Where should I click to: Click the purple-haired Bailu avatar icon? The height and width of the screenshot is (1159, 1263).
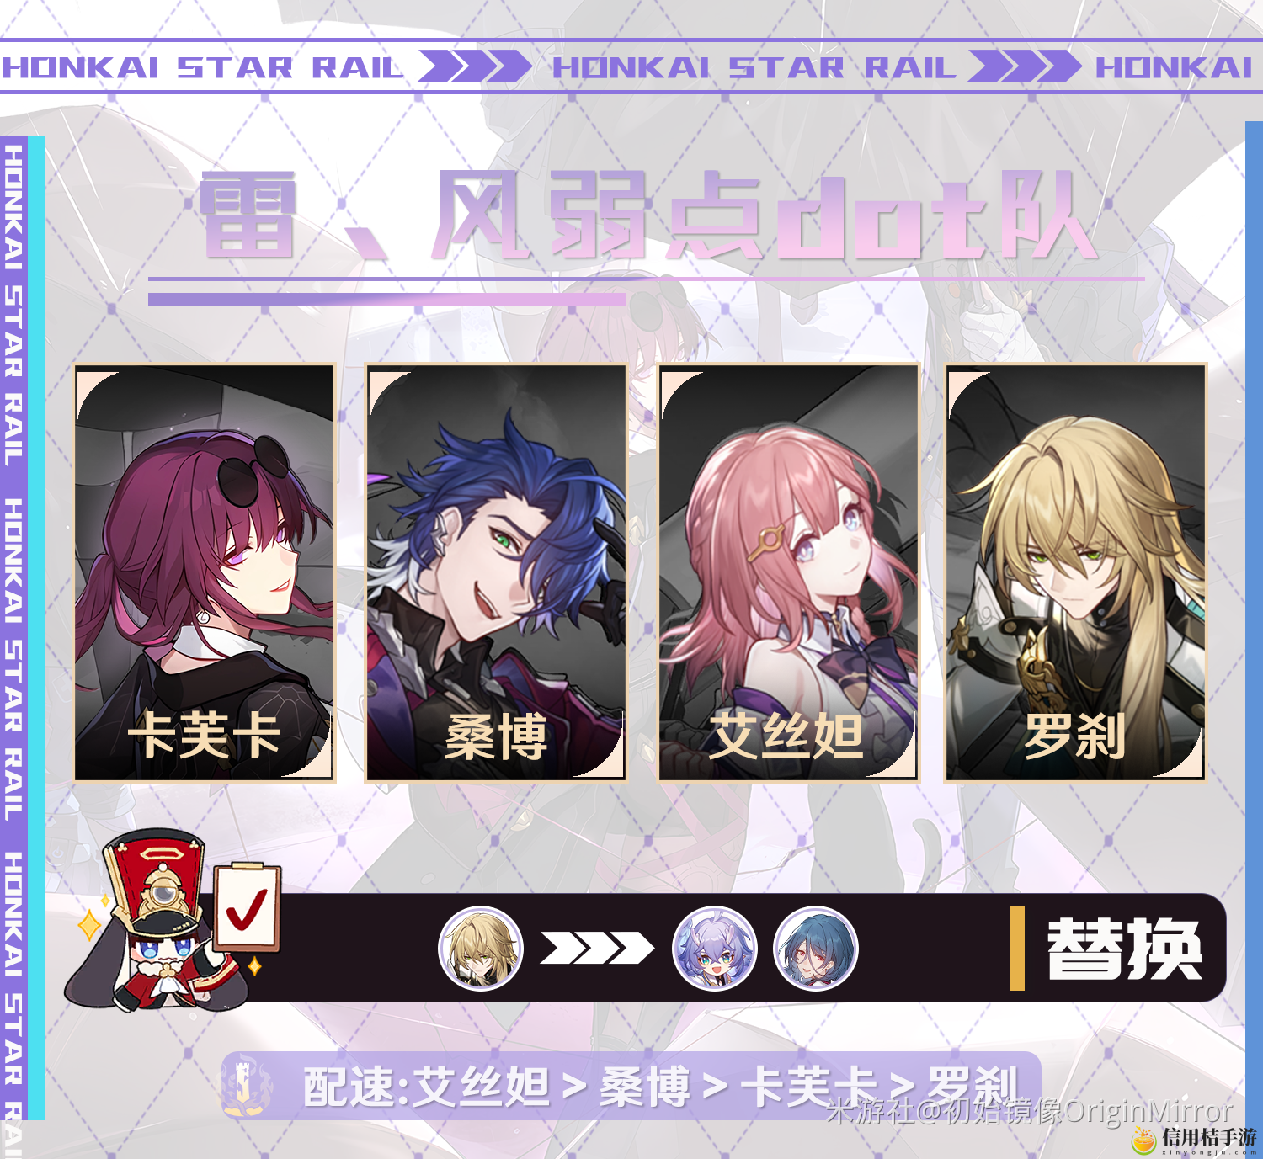(x=715, y=949)
